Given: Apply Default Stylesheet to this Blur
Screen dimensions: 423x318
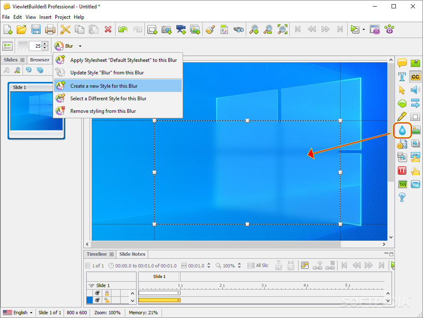Looking at the screenshot, I should click(x=118, y=60).
